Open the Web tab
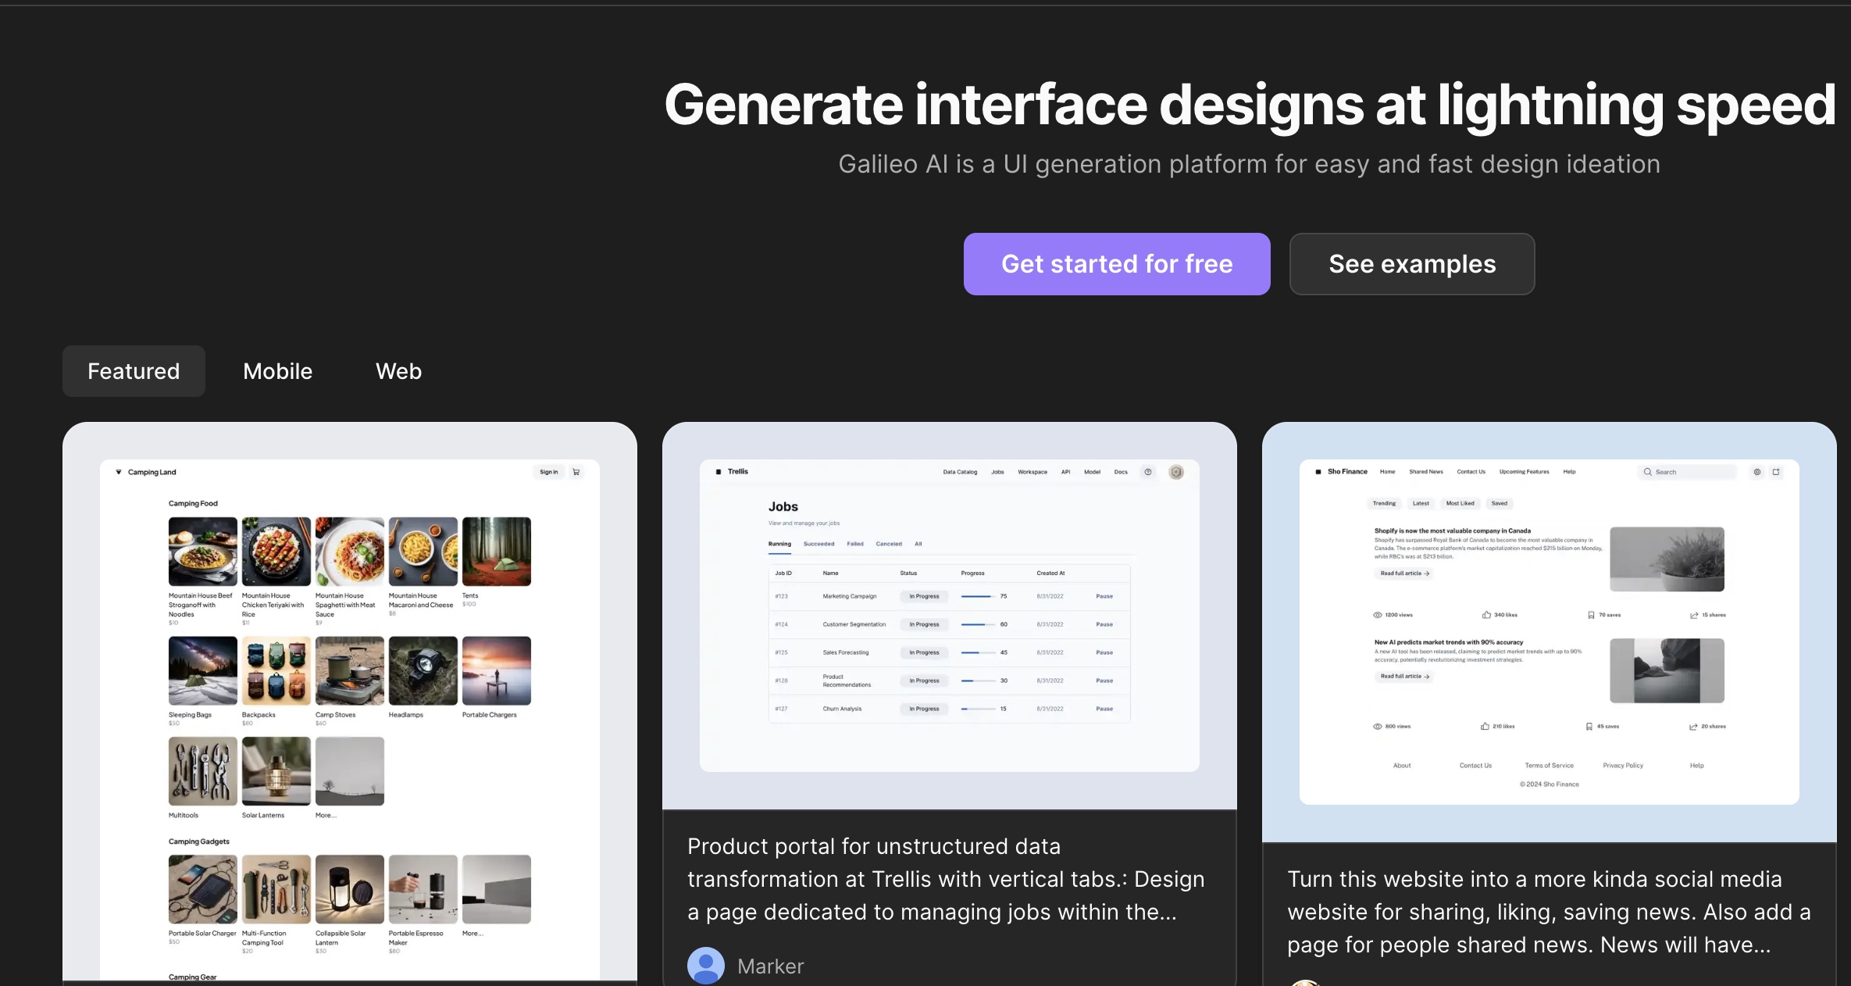This screenshot has width=1851, height=986. pos(398,371)
